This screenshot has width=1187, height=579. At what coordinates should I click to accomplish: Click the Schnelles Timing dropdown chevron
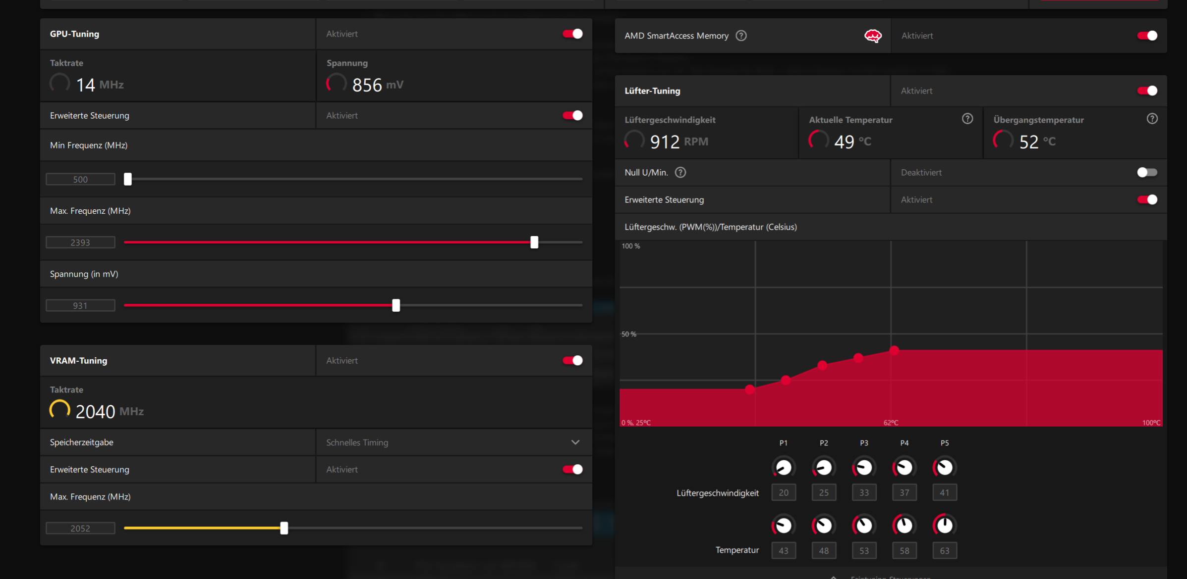point(575,442)
